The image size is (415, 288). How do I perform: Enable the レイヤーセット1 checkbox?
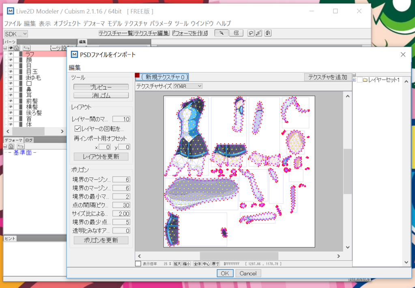(359, 80)
